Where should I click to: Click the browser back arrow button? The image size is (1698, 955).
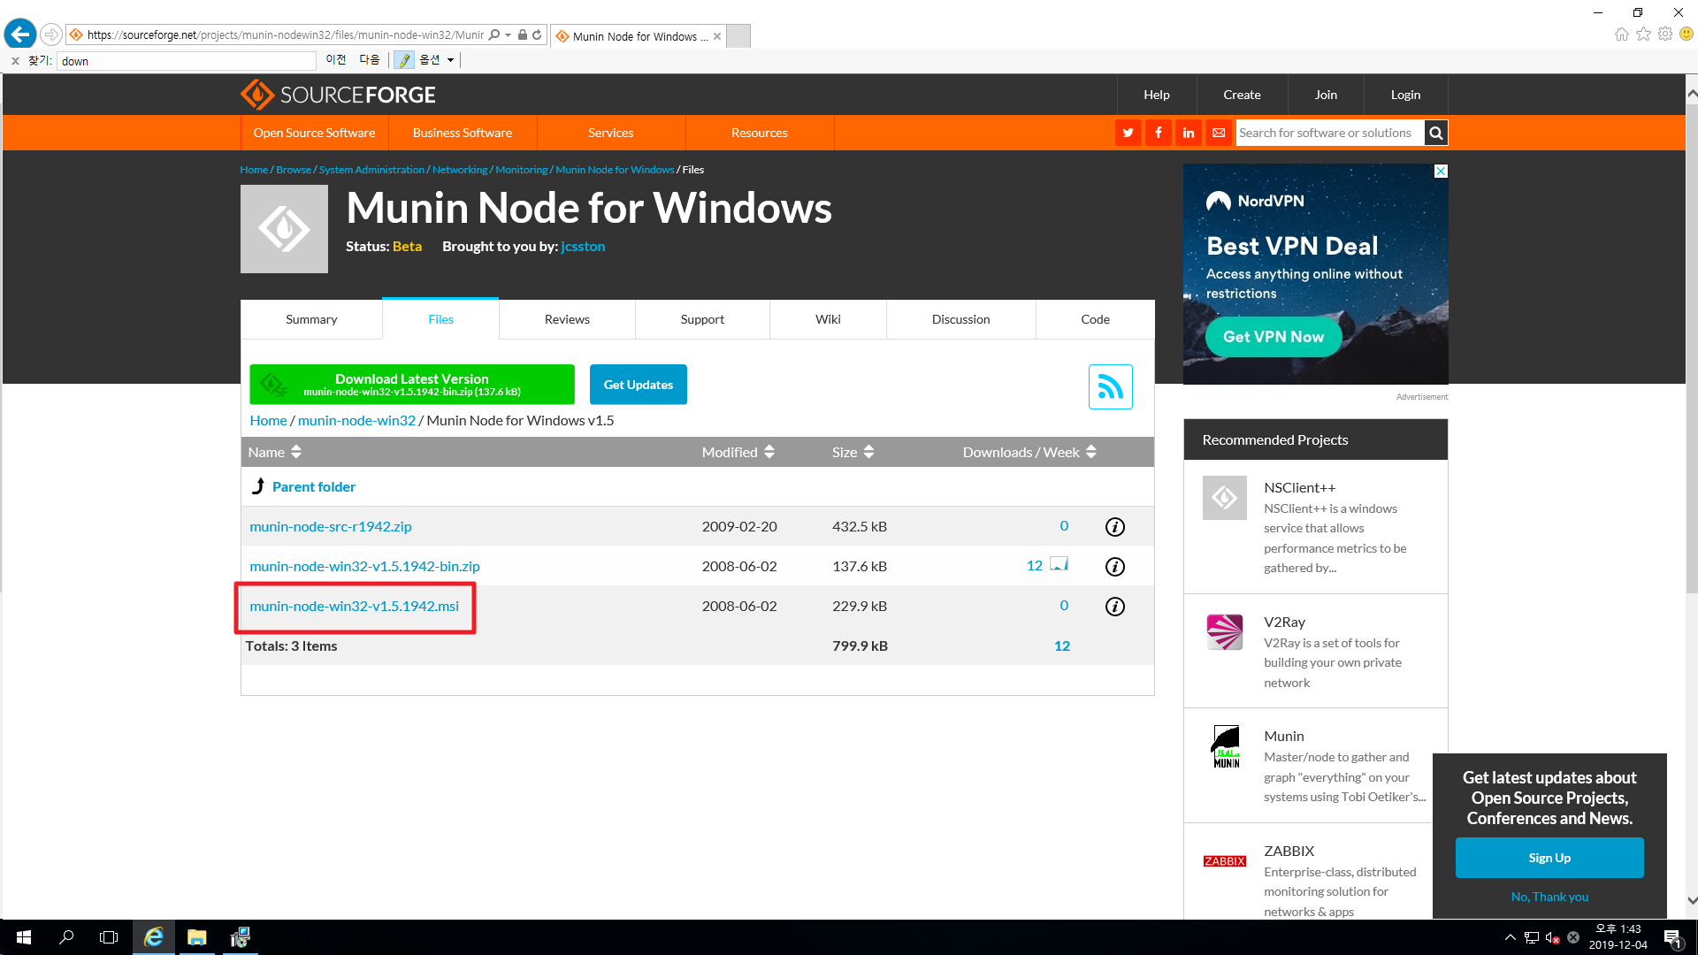19,34
